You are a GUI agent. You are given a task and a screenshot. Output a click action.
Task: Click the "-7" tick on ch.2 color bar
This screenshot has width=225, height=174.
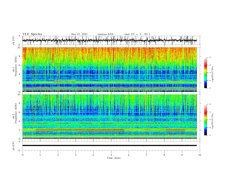[210, 135]
